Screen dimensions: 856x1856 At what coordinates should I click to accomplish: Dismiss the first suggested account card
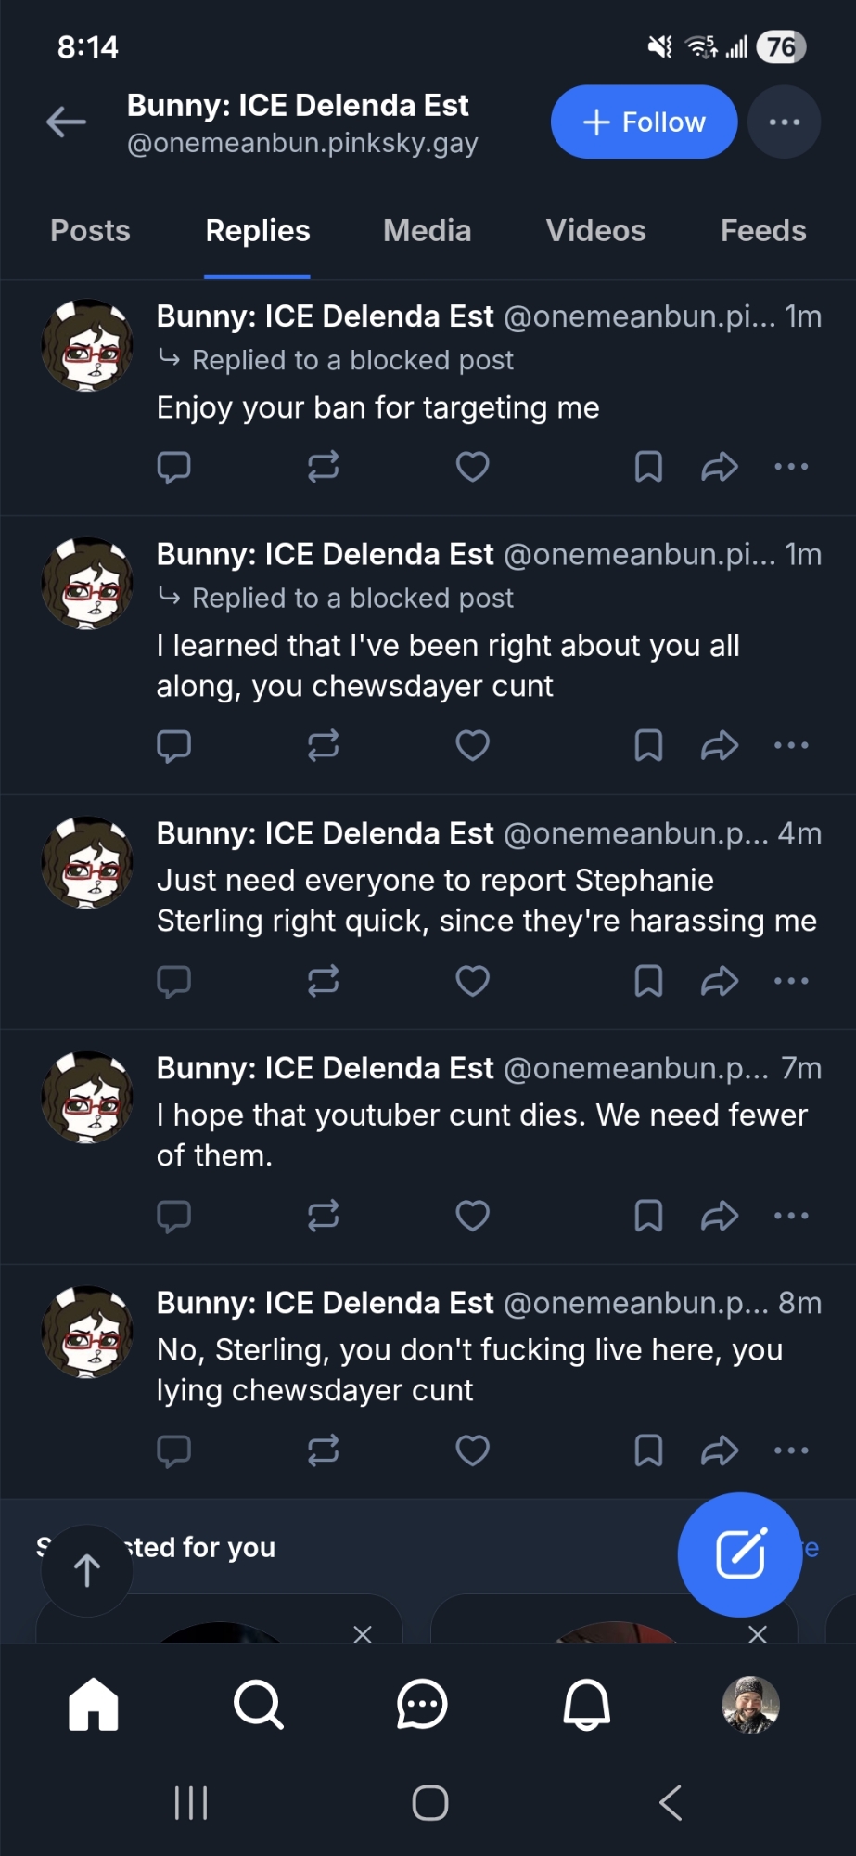tap(363, 1634)
